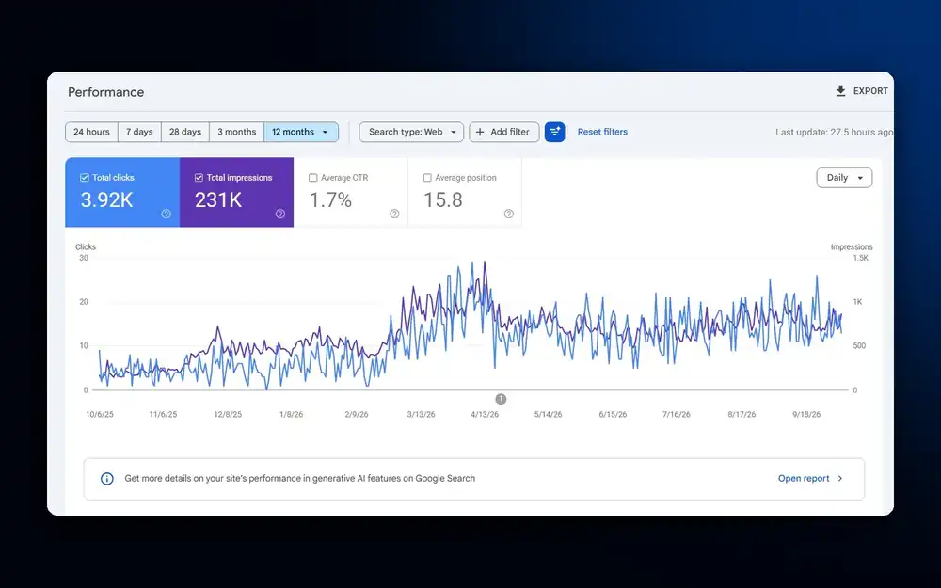941x588 pixels.
Task: Enable the Average position checkbox
Action: (x=427, y=178)
